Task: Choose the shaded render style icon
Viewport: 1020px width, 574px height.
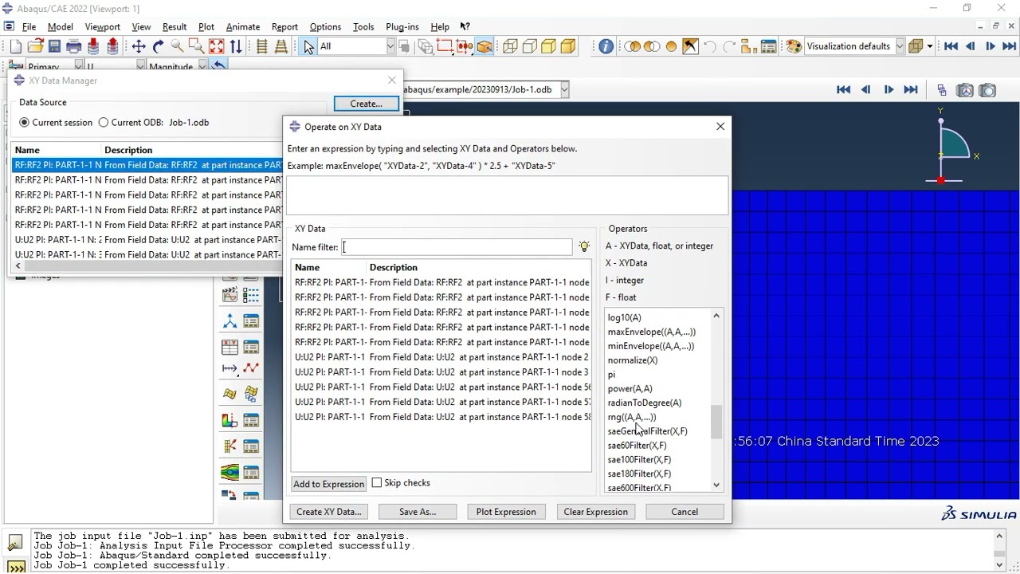Action: (568, 46)
